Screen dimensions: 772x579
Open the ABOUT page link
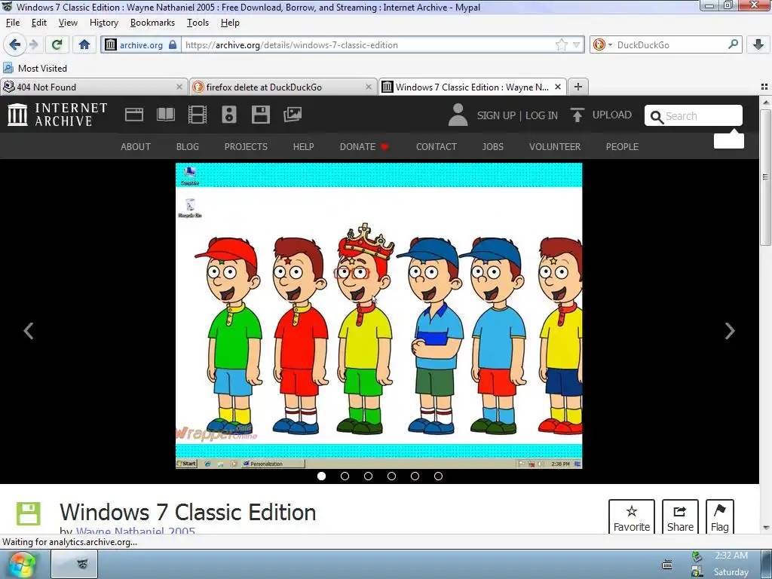pos(136,147)
